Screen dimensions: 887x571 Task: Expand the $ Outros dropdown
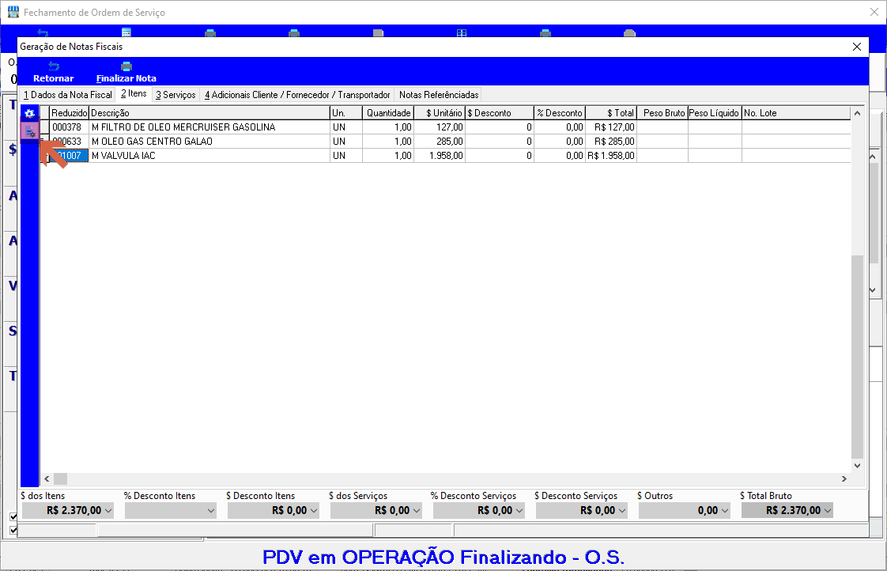coord(725,510)
